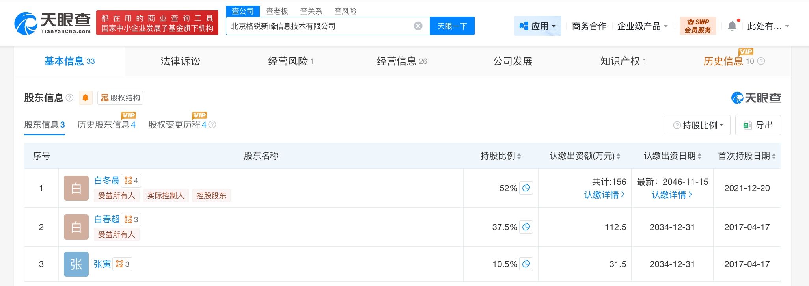Click the orange bell alert icon beside 股东信息
This screenshot has height=286, width=809.
[86, 98]
